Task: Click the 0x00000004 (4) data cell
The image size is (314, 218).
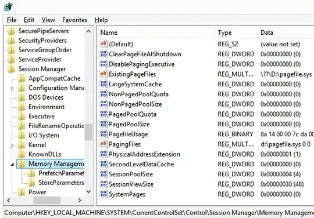Action: pyautogui.click(x=280, y=174)
